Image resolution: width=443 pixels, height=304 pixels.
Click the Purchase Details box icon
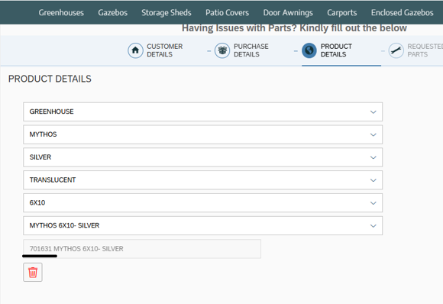(x=222, y=50)
